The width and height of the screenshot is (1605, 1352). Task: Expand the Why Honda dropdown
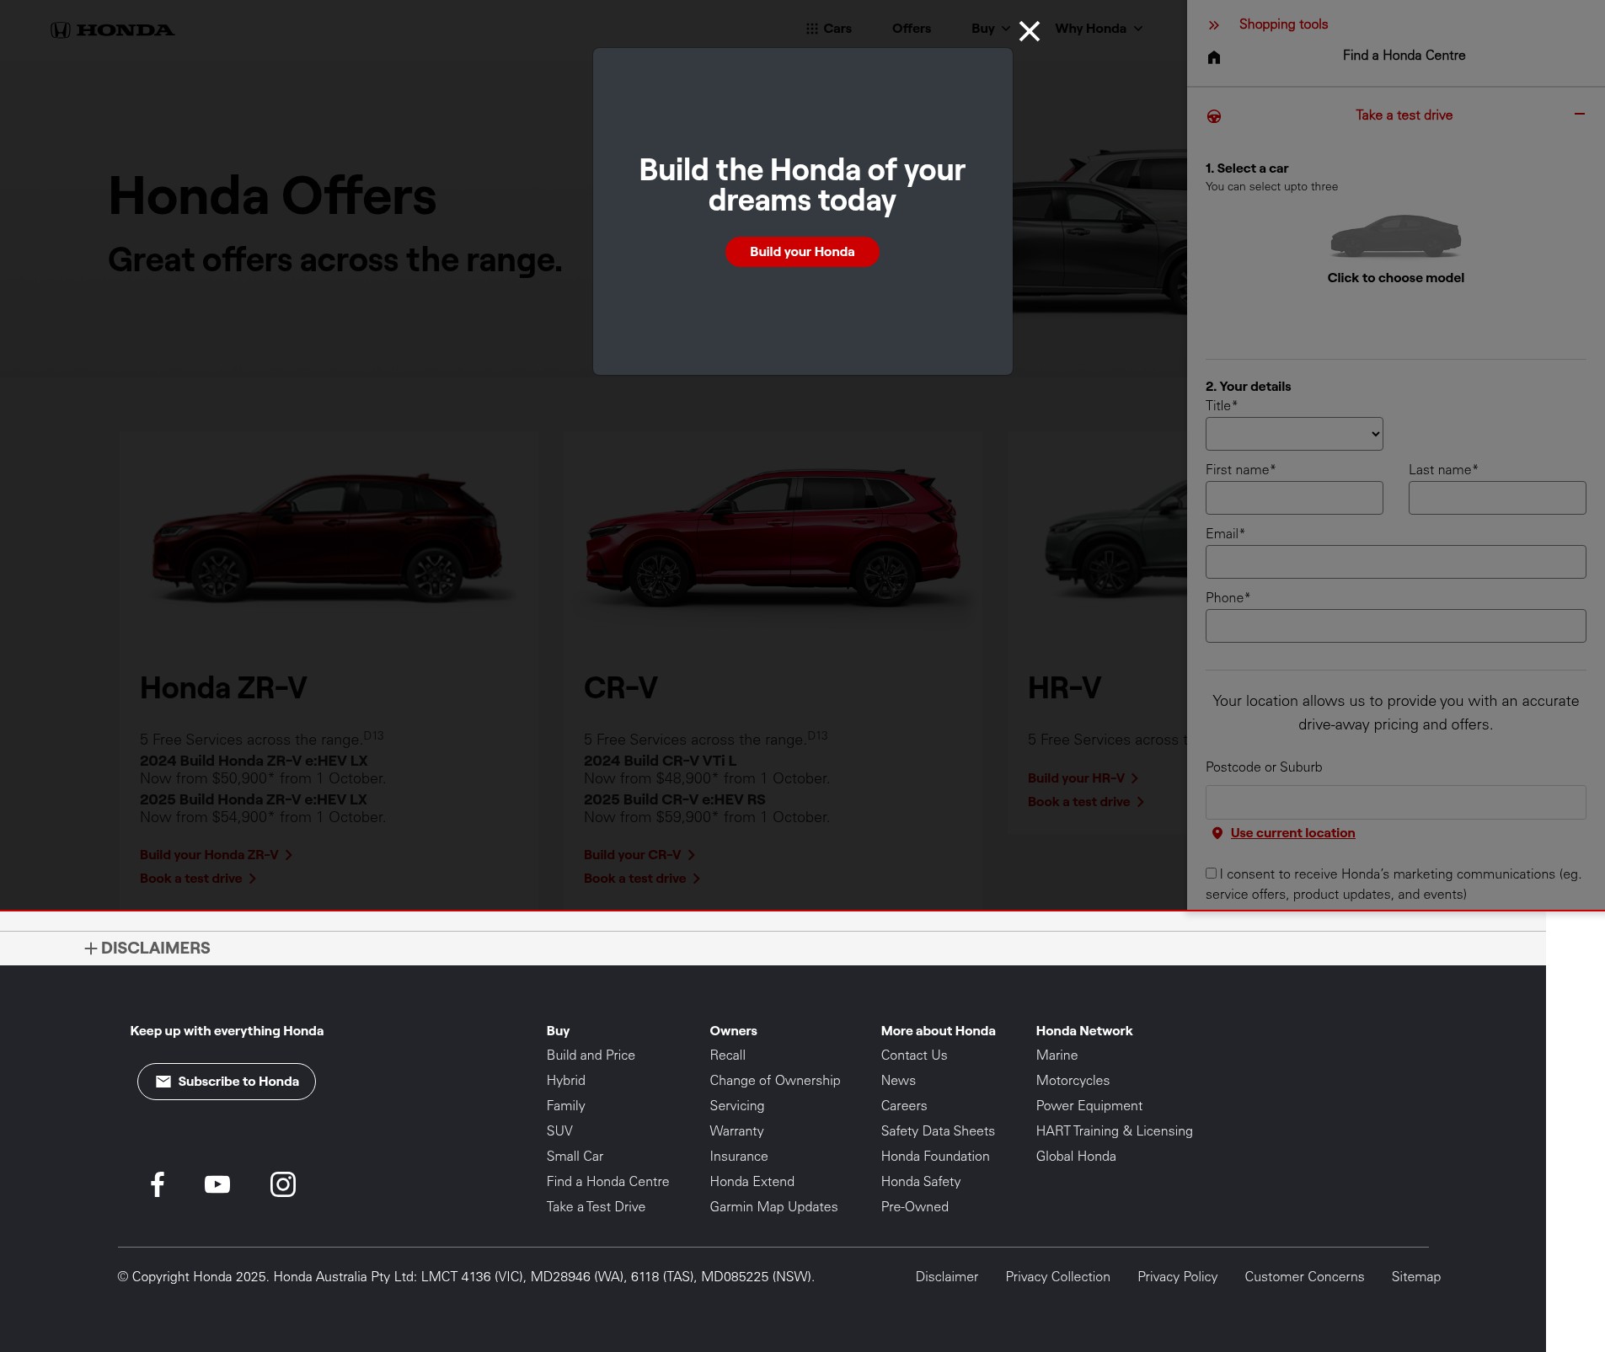click(1099, 29)
